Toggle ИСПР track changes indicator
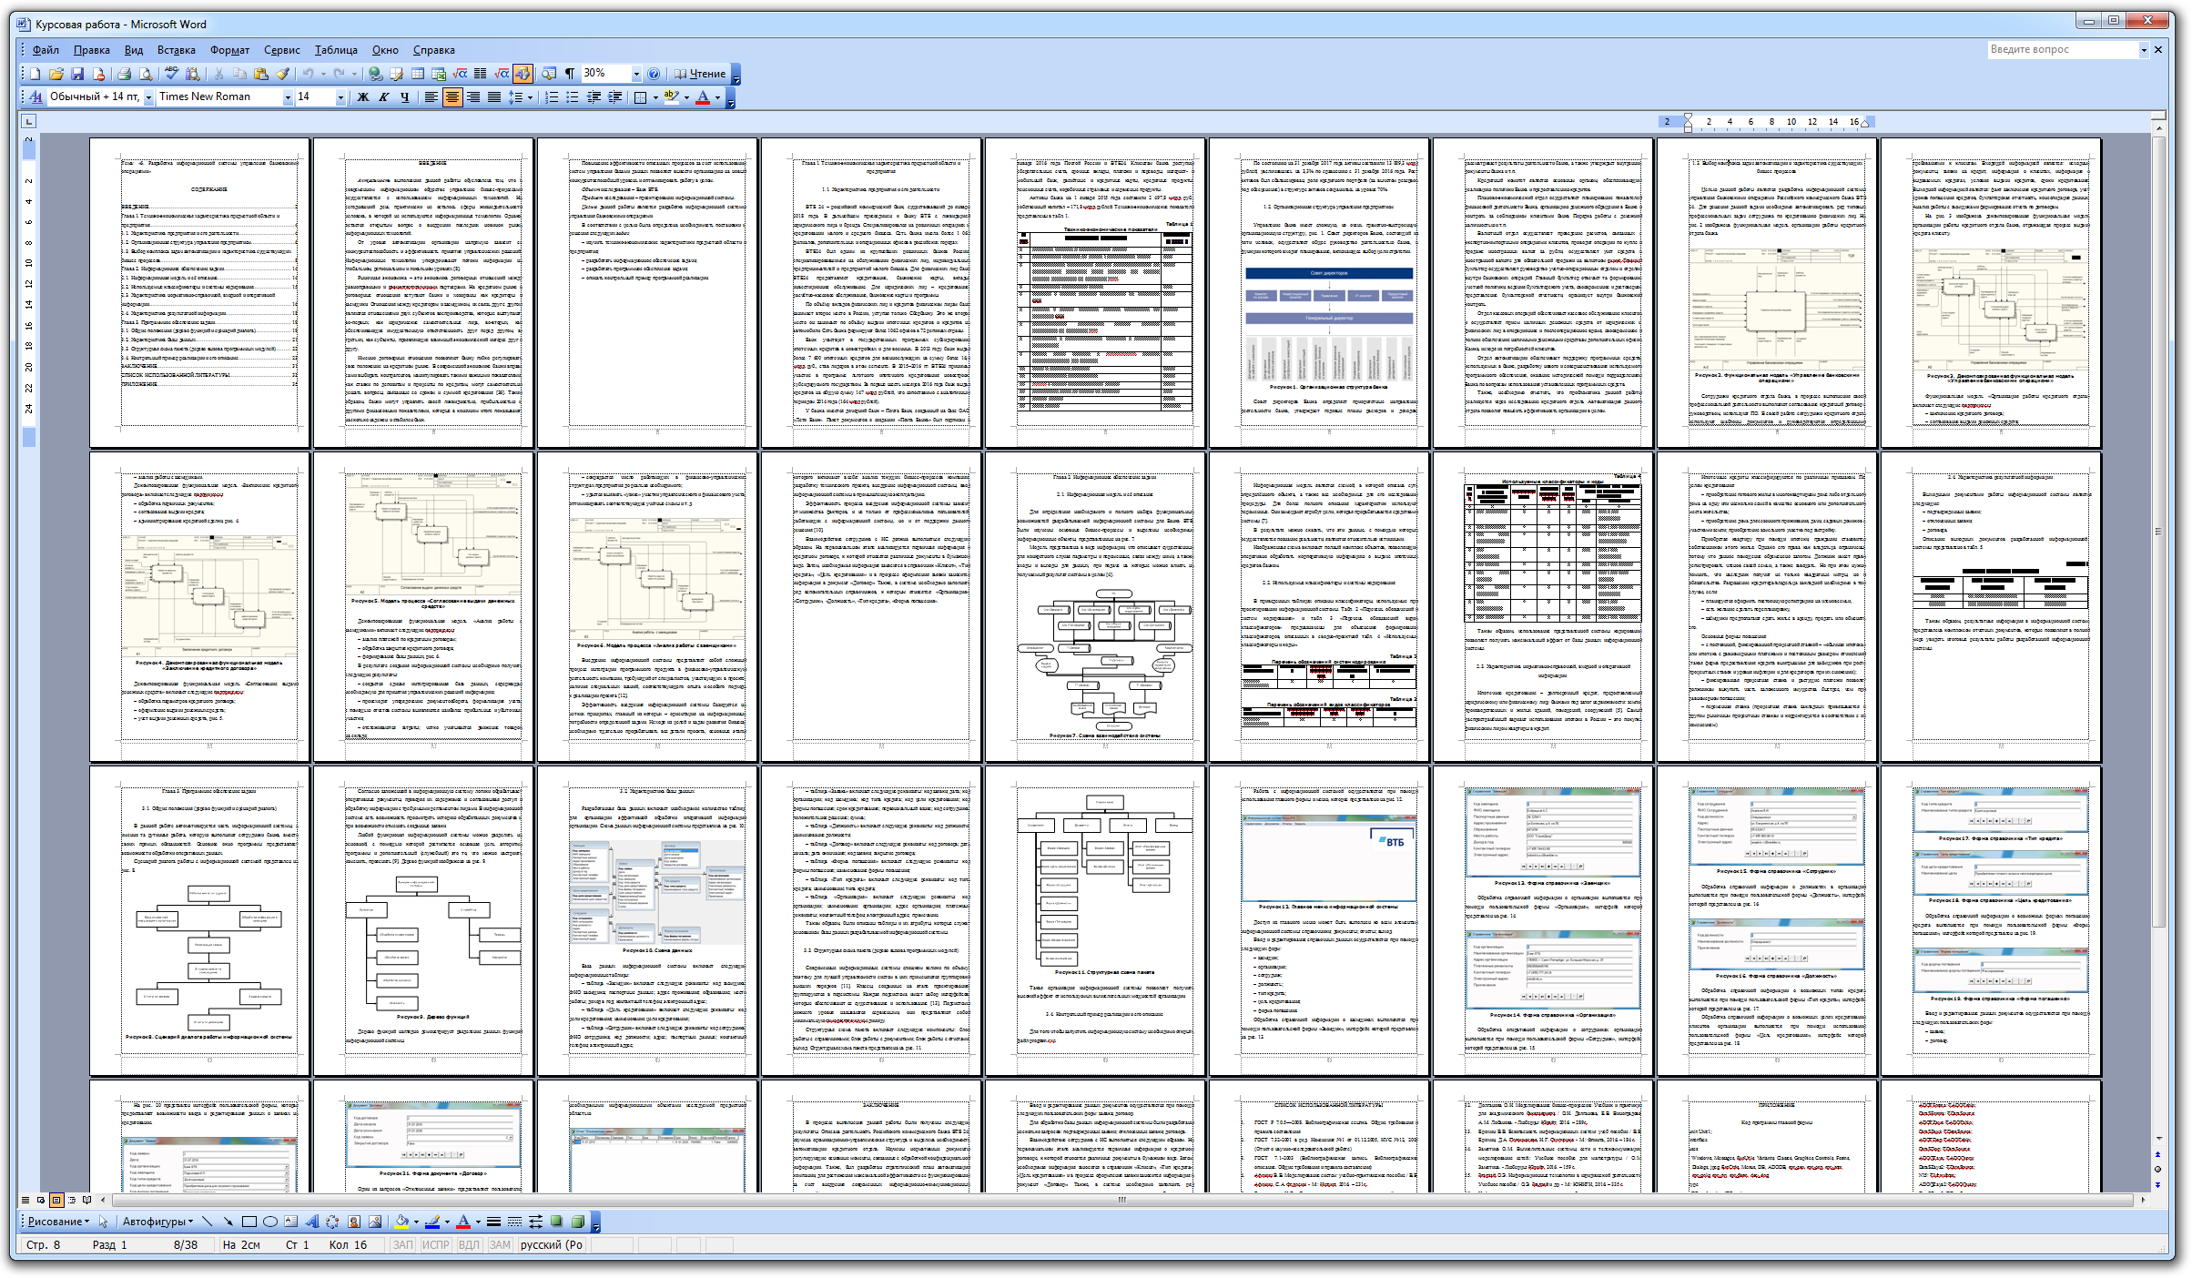2192x1278 pixels. [x=435, y=1244]
